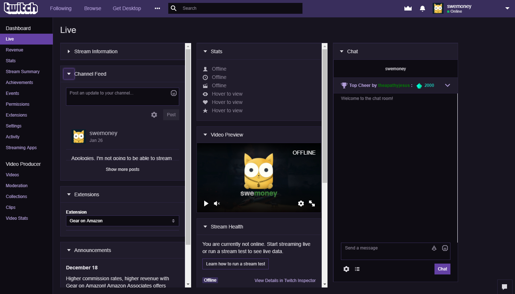515x294 pixels.
Task: Click the viewers icon in Stats
Action: click(x=205, y=69)
